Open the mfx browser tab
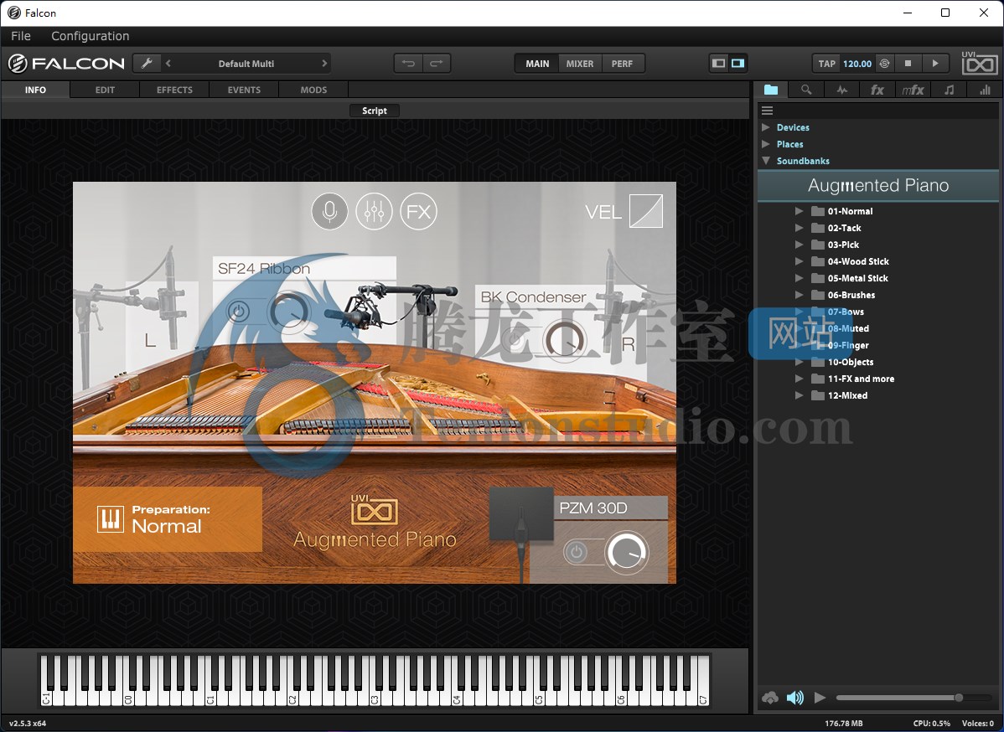1004x732 pixels. pos(913,90)
